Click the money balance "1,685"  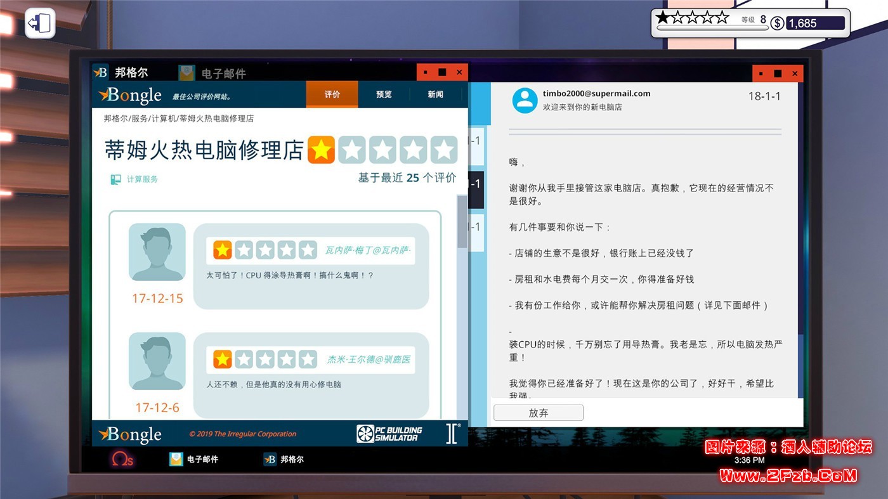(816, 23)
